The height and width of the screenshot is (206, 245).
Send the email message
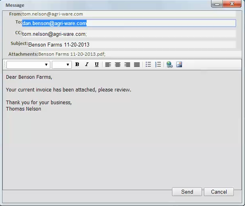[x=187, y=192]
